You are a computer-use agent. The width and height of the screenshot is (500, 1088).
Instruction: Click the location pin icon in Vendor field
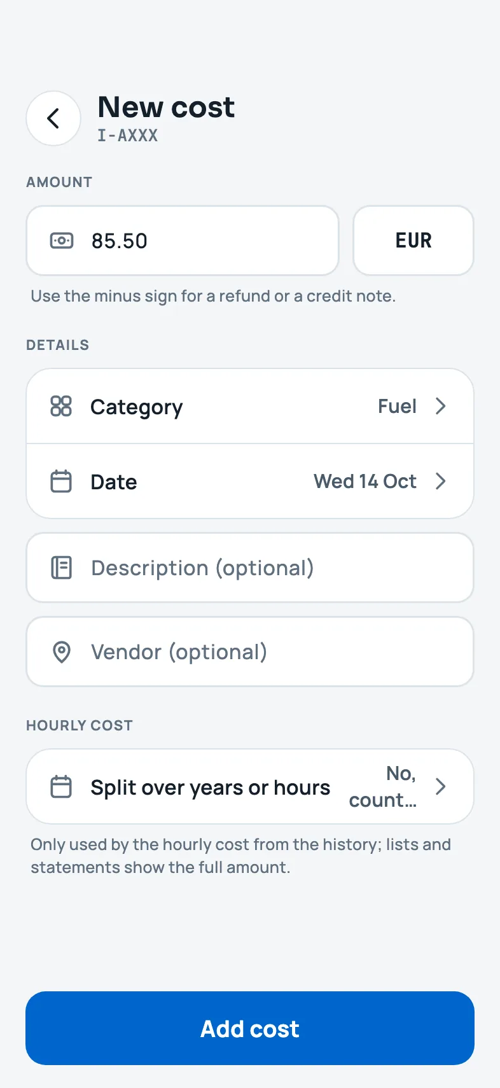click(62, 652)
